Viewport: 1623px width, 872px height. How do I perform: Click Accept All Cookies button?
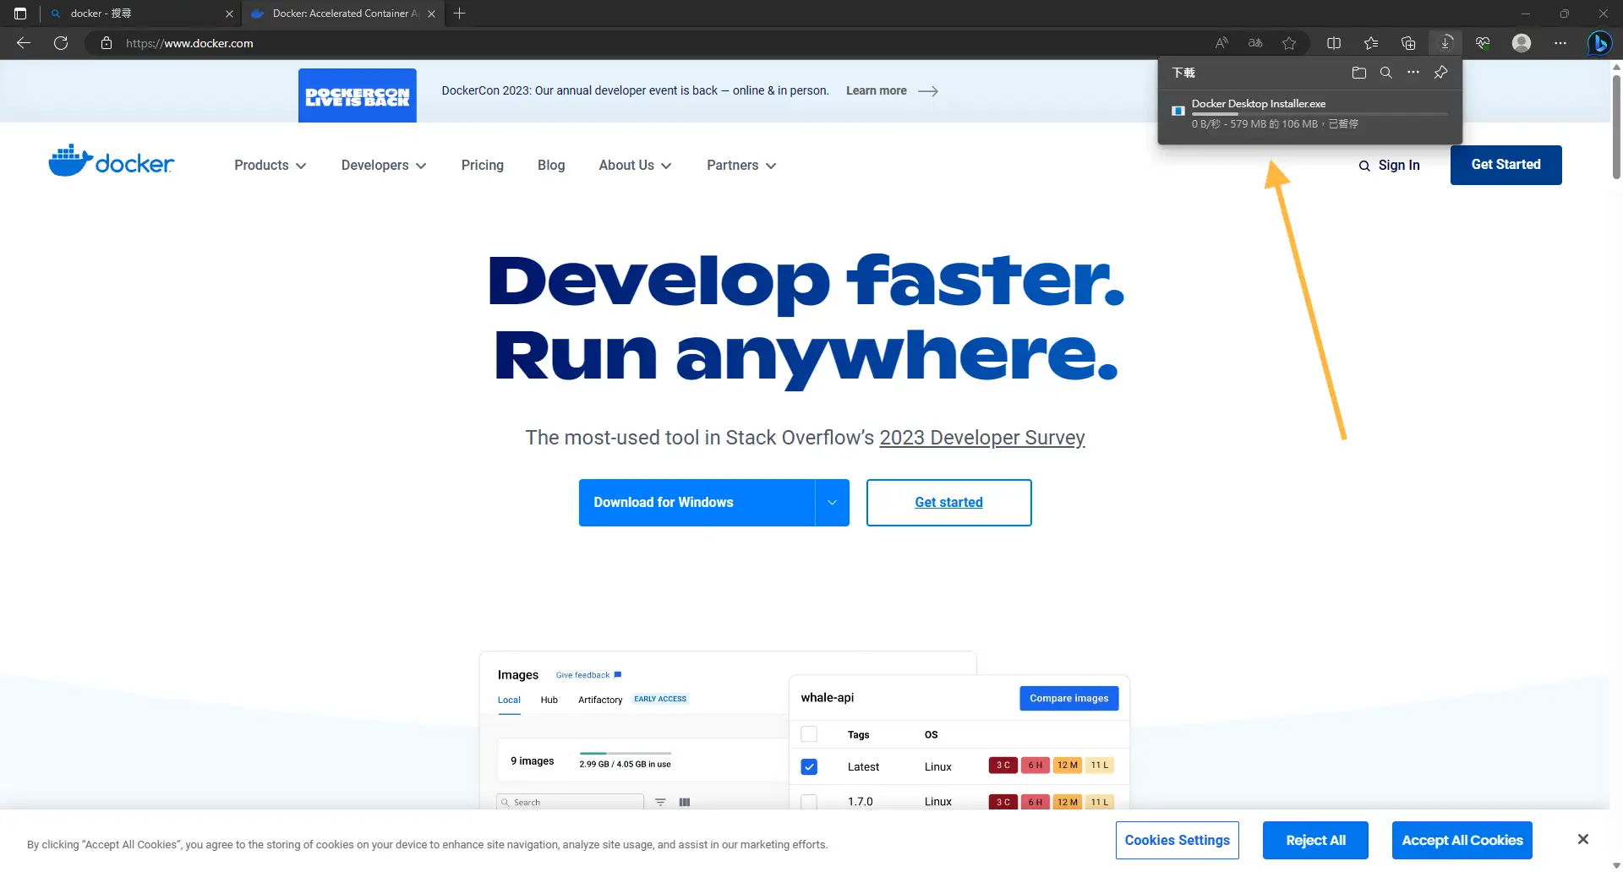tap(1462, 840)
